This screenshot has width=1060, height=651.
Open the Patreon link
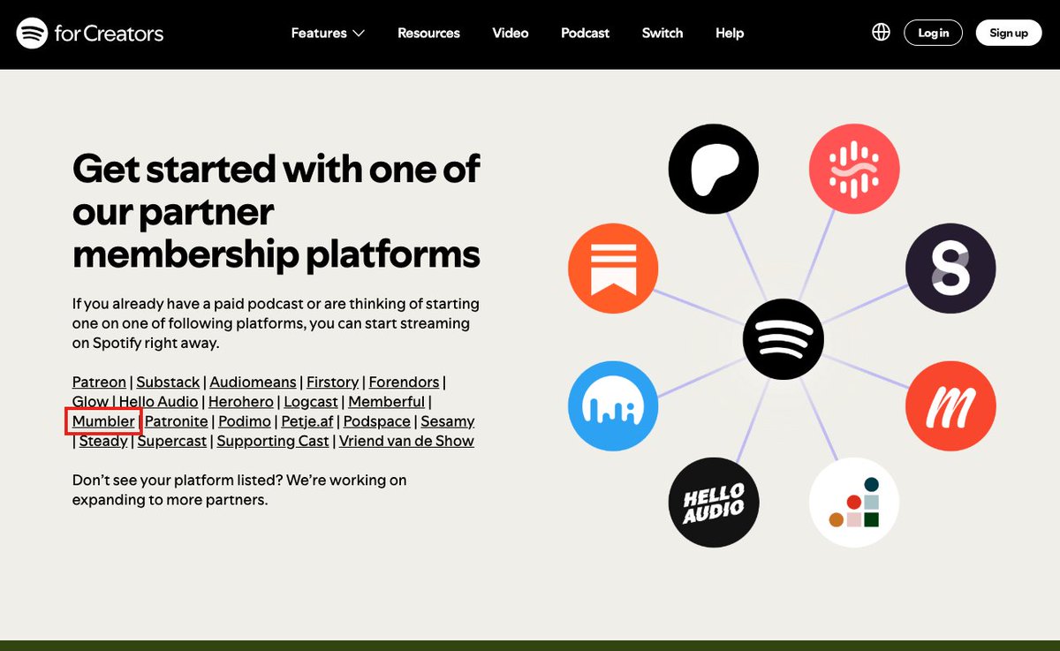(99, 382)
